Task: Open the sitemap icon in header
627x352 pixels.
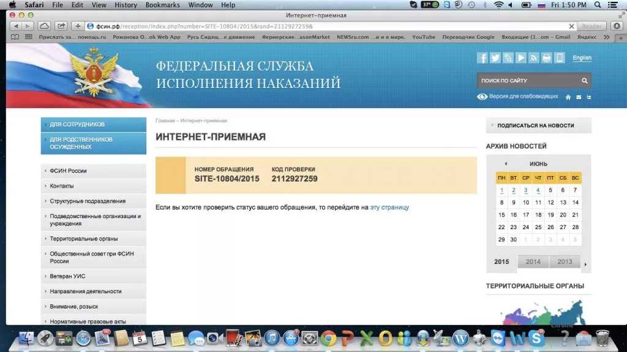Action: [x=588, y=97]
